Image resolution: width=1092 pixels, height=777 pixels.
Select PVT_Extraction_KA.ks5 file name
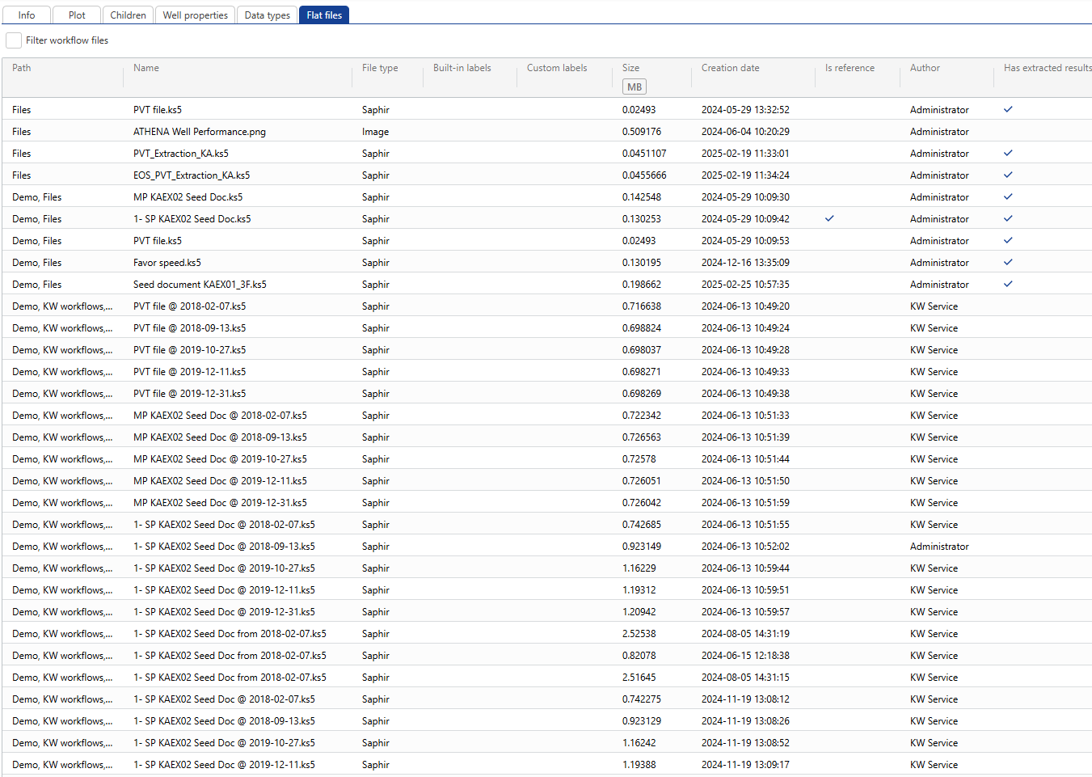point(181,154)
